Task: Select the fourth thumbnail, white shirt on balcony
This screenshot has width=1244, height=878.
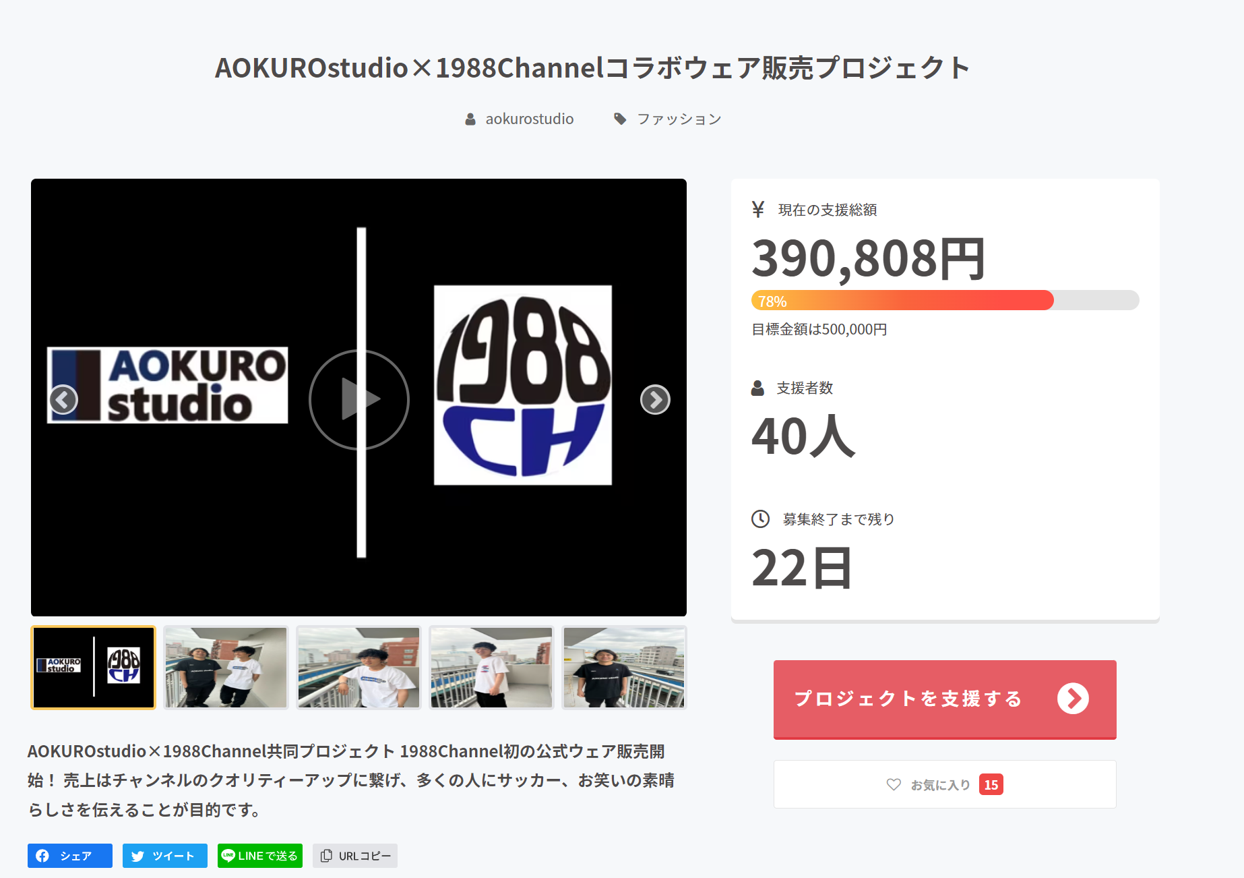Action: click(491, 668)
